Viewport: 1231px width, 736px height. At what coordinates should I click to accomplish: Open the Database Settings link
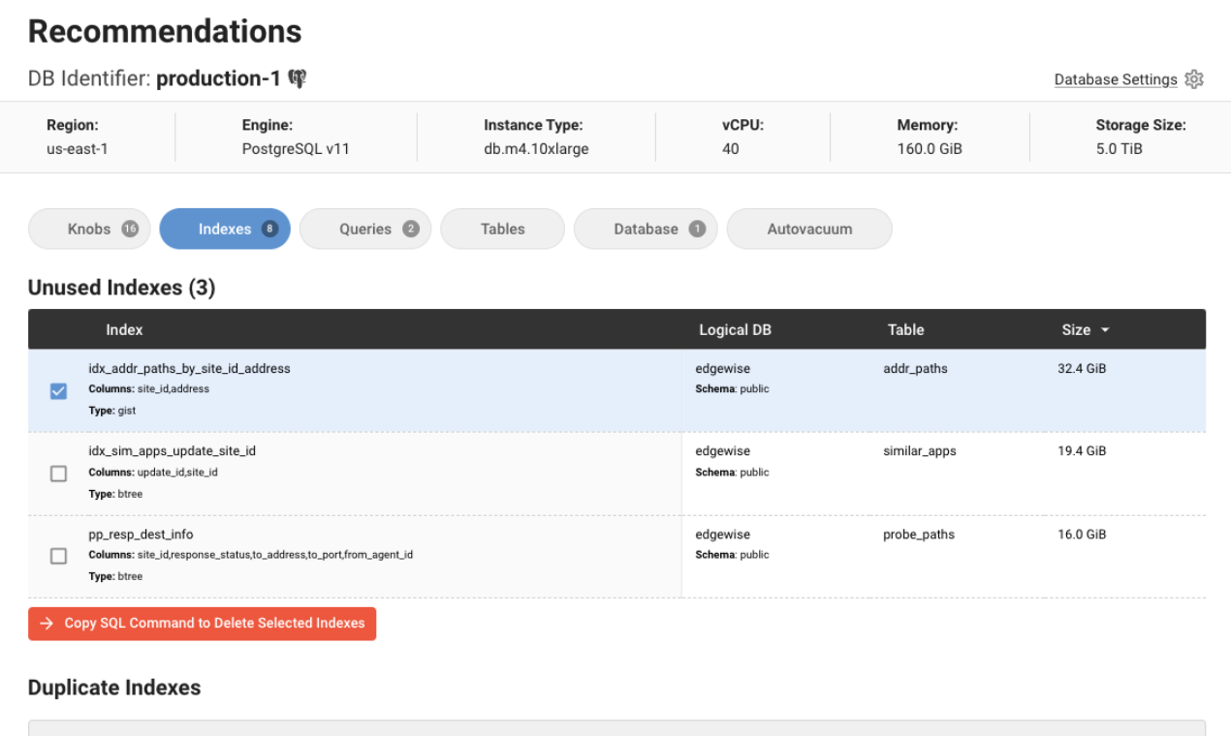(x=1116, y=79)
